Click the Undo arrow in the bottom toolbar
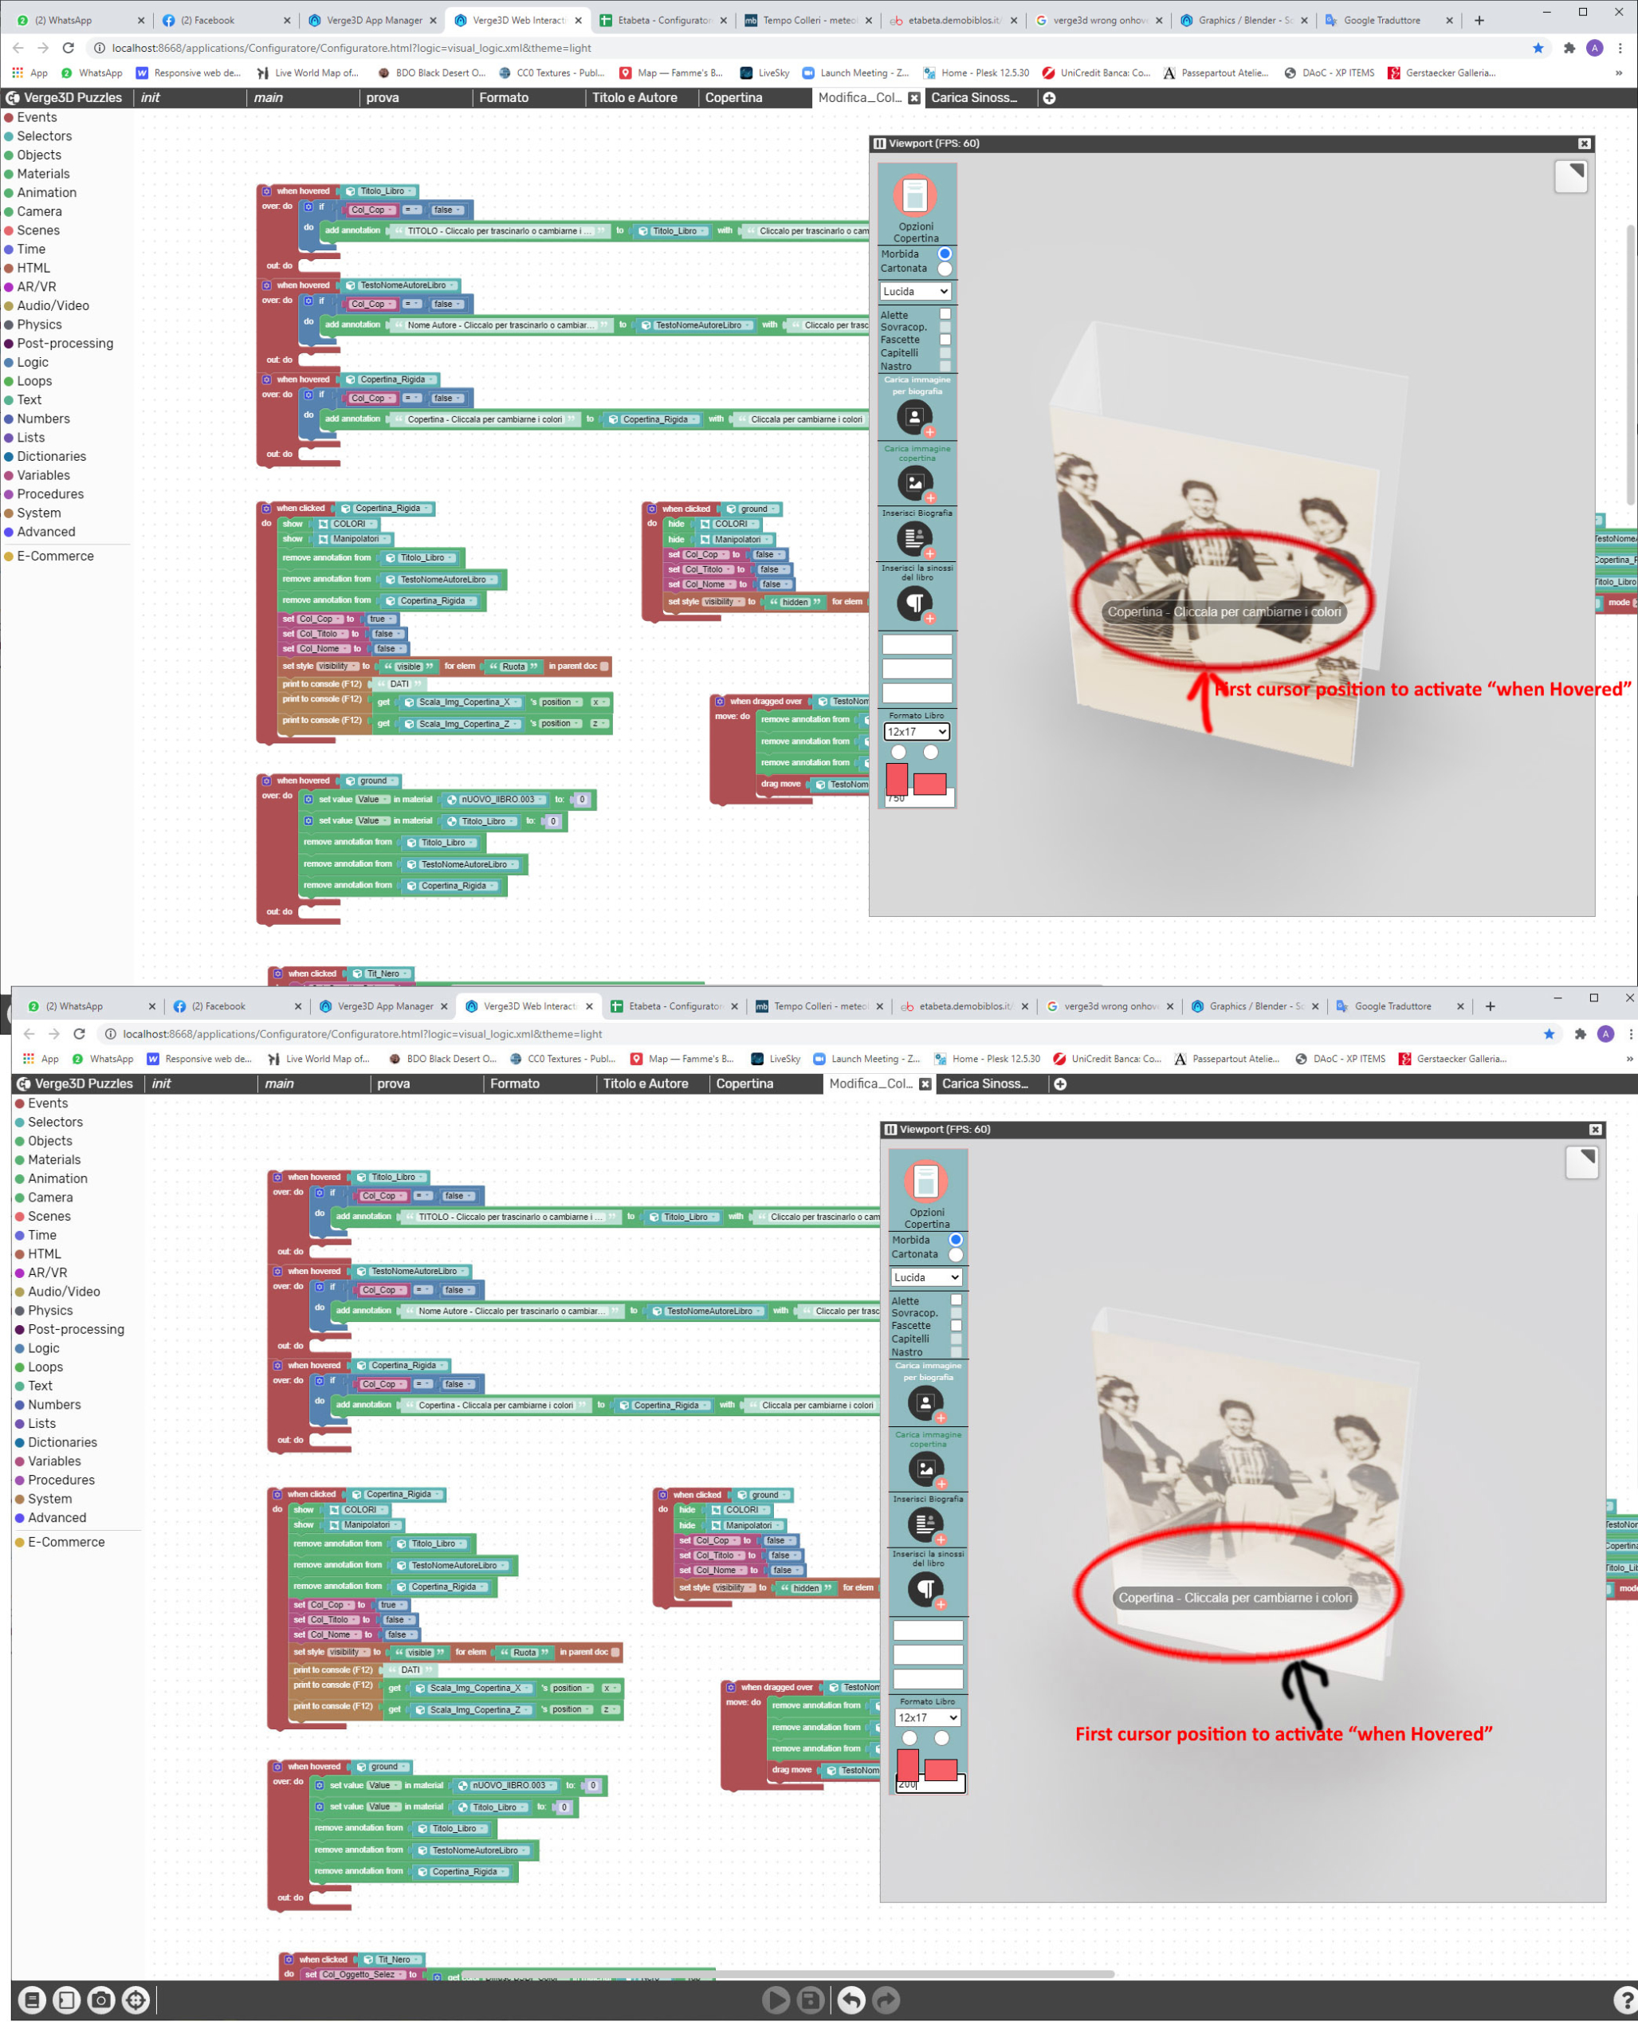1638x2041 pixels. [851, 2000]
